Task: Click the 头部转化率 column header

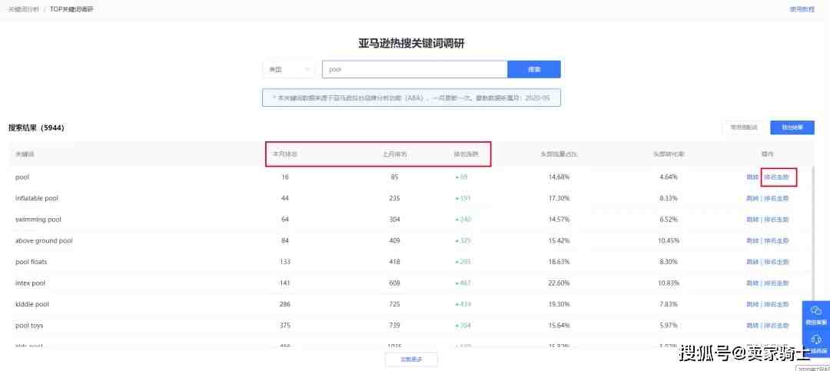Action: coord(669,154)
